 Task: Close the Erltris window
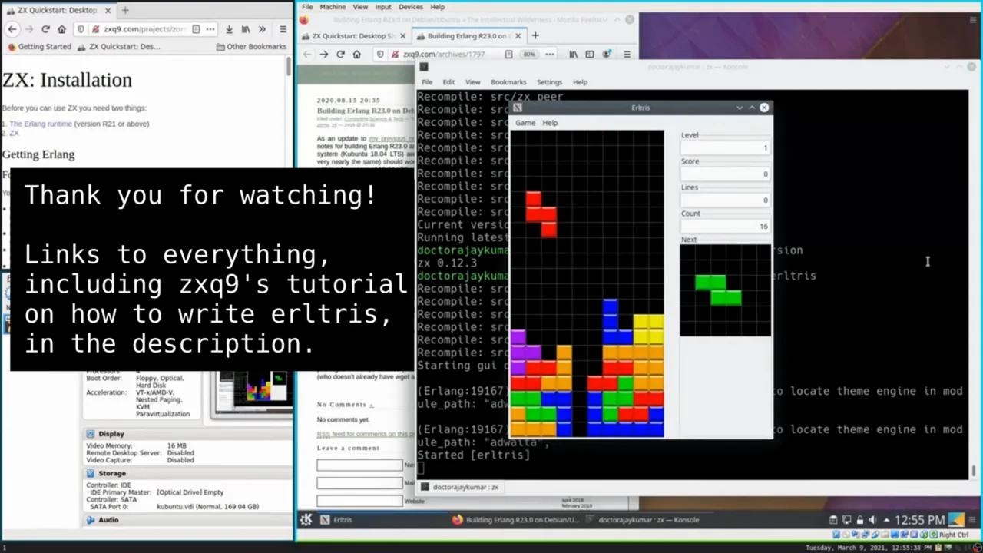764,108
